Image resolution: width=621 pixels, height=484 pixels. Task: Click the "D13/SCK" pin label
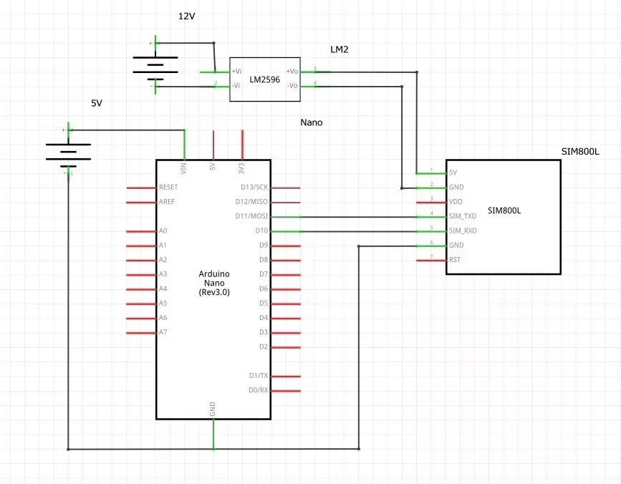tap(254, 187)
